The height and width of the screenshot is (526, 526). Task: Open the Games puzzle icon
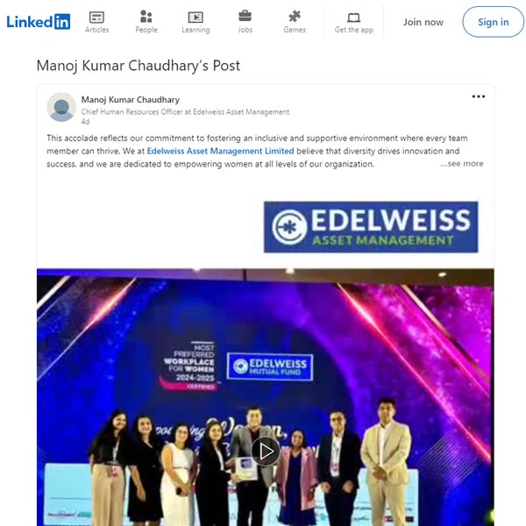[295, 16]
